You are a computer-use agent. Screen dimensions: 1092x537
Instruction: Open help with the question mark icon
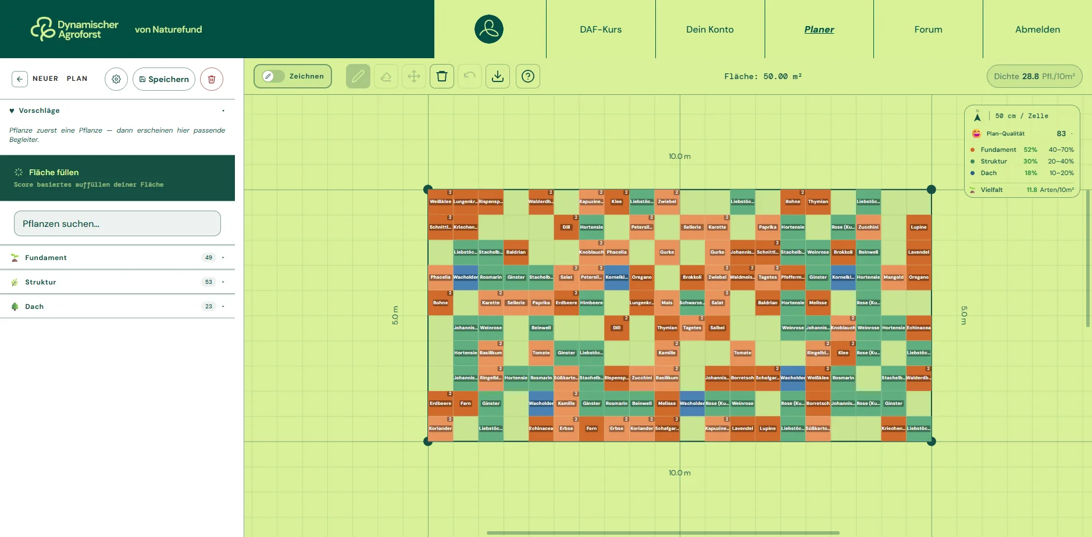(x=528, y=76)
